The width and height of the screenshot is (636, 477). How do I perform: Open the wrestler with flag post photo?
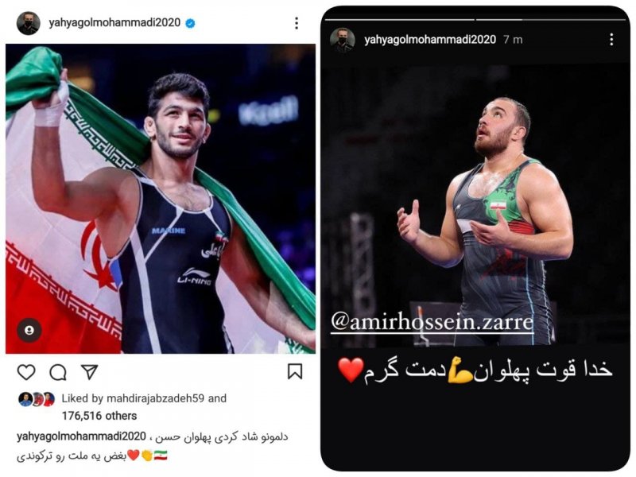161,199
